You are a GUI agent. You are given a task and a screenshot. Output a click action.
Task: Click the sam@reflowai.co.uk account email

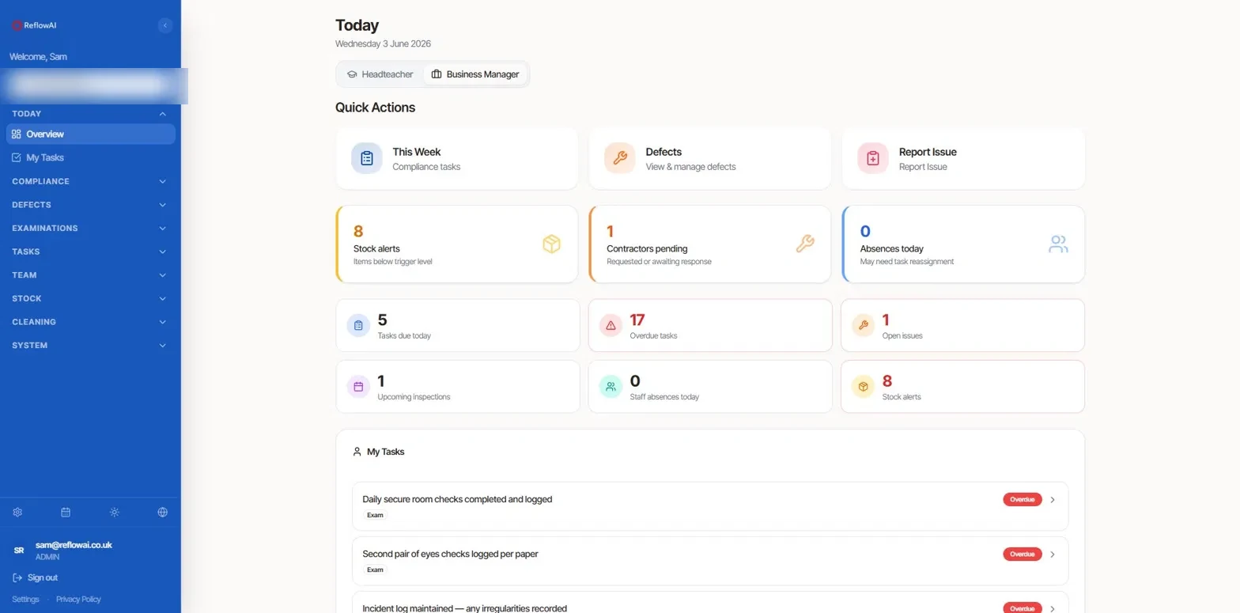74,545
